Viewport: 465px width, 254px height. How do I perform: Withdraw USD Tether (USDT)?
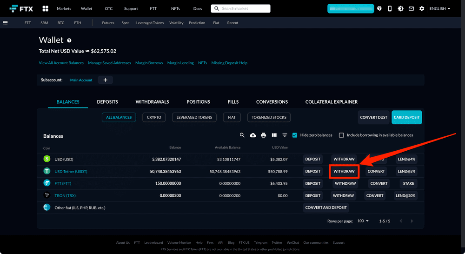[344, 171]
